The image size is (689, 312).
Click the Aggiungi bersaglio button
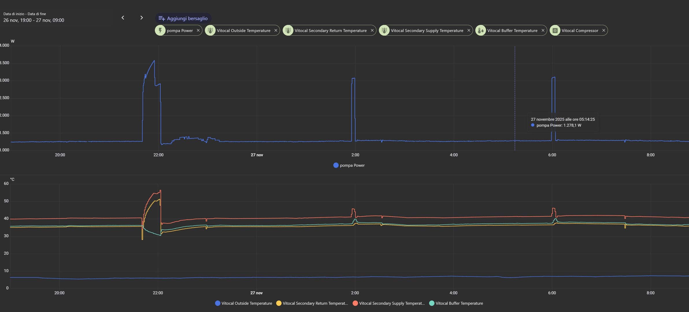tap(183, 18)
